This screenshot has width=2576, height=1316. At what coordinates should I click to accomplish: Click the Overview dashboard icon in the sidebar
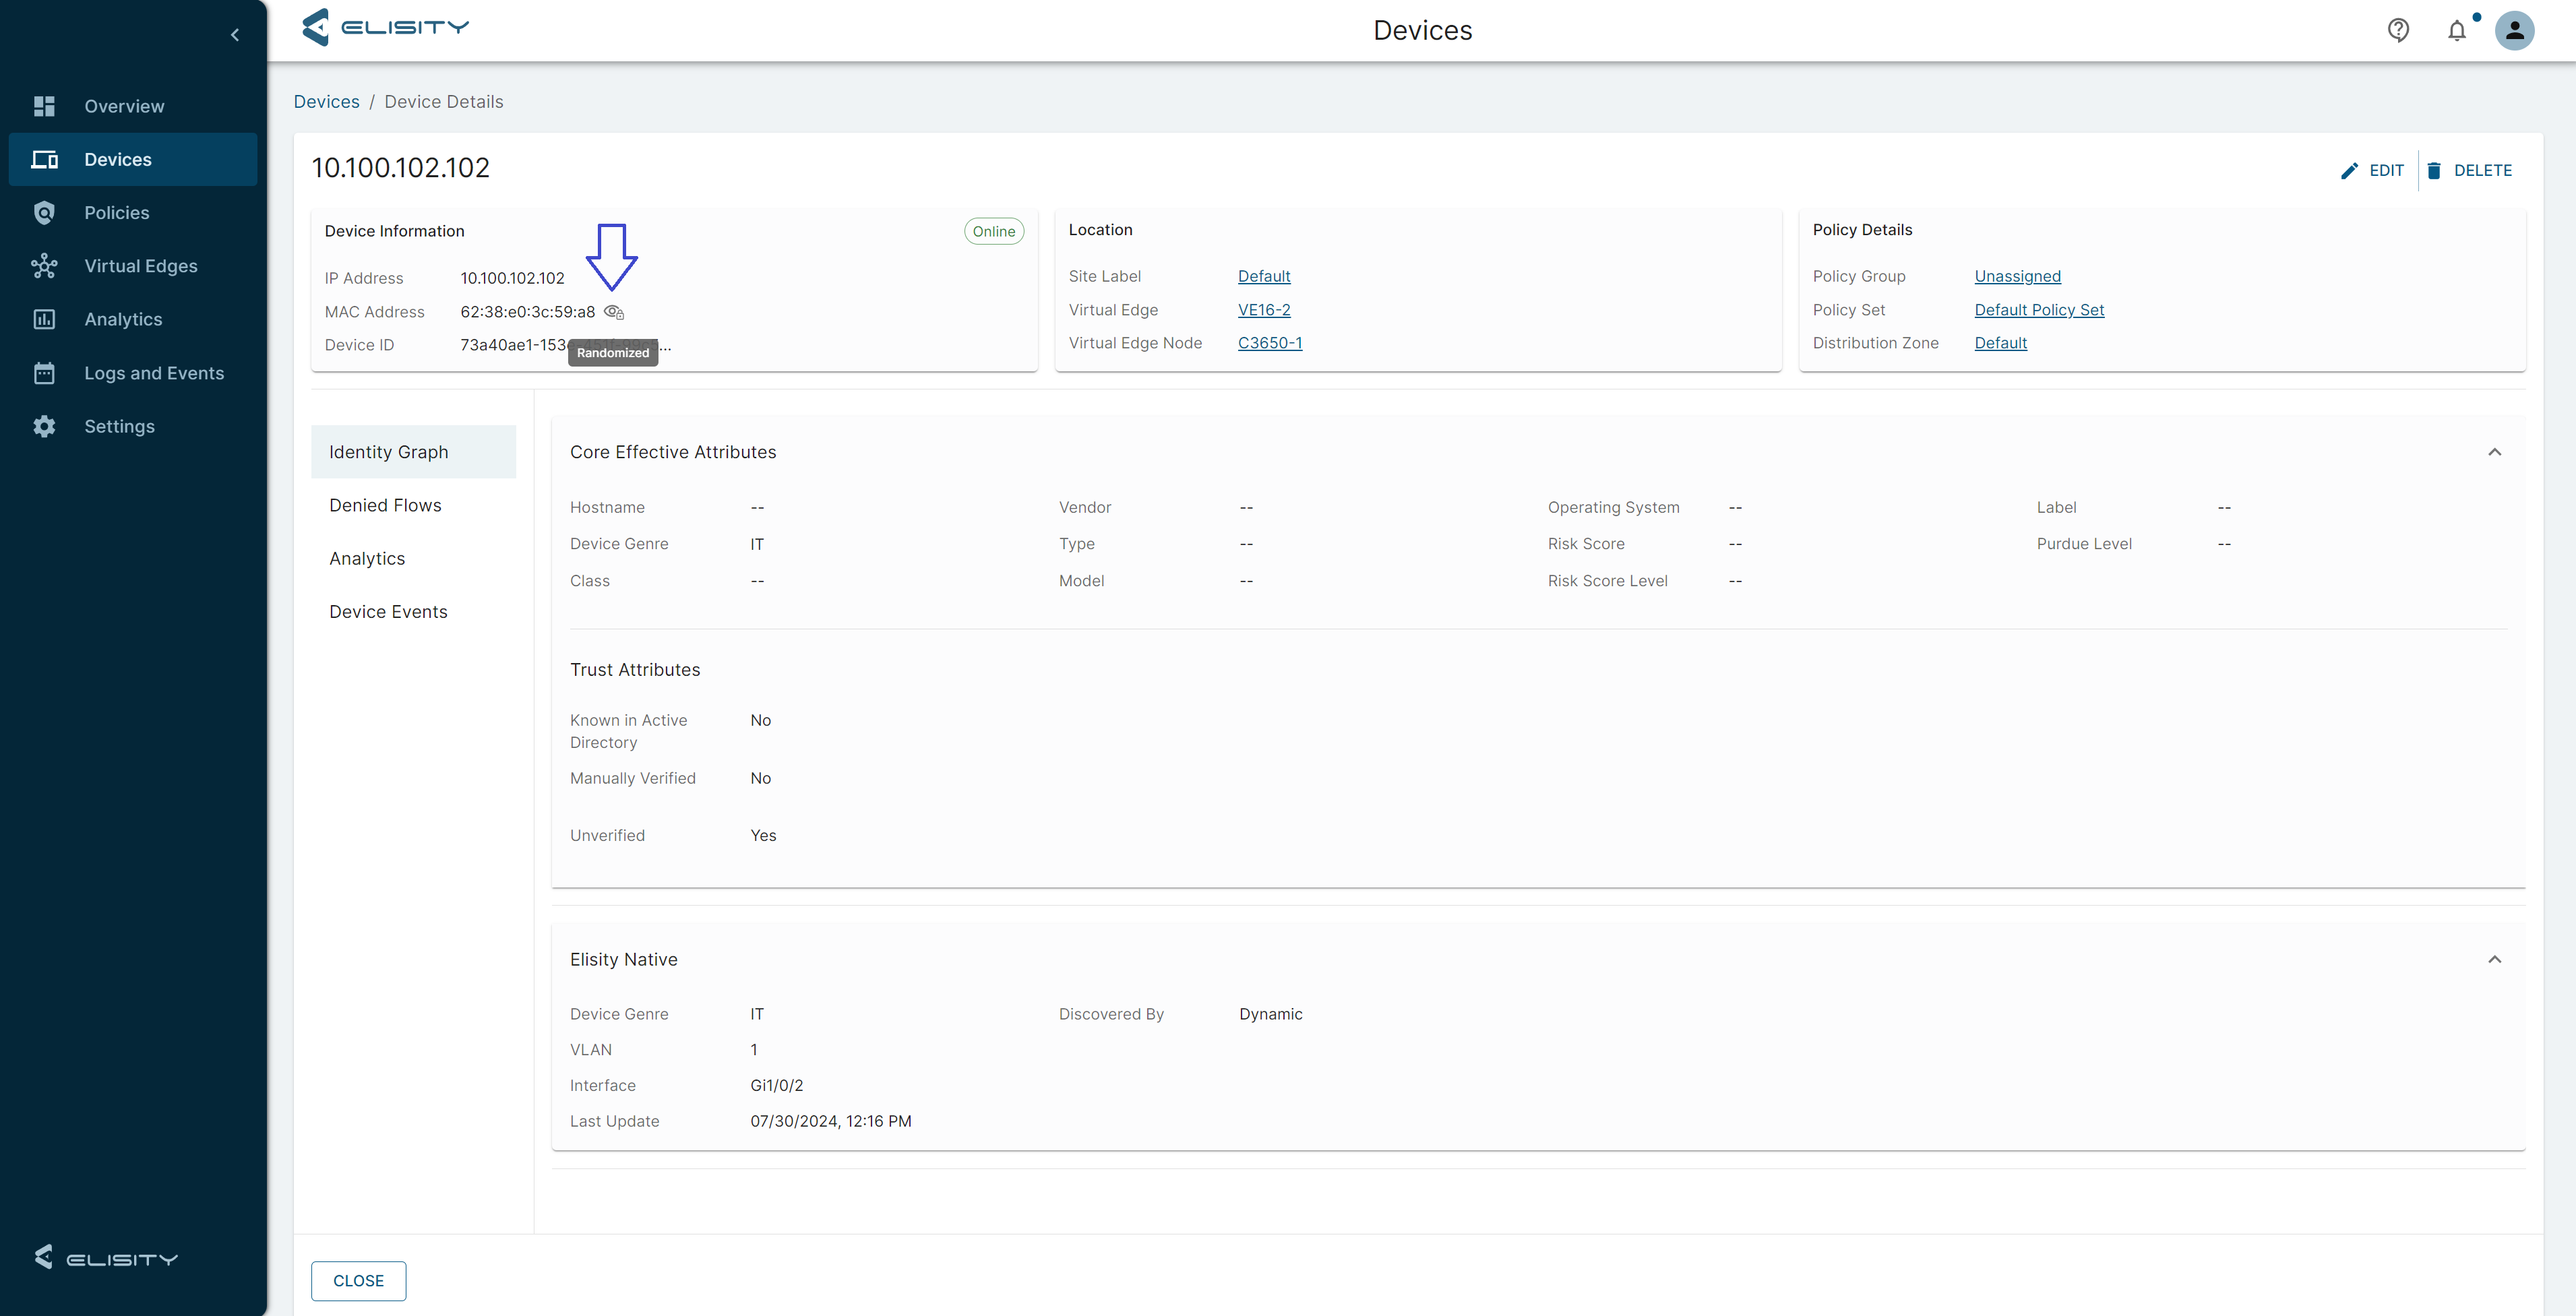coord(44,106)
